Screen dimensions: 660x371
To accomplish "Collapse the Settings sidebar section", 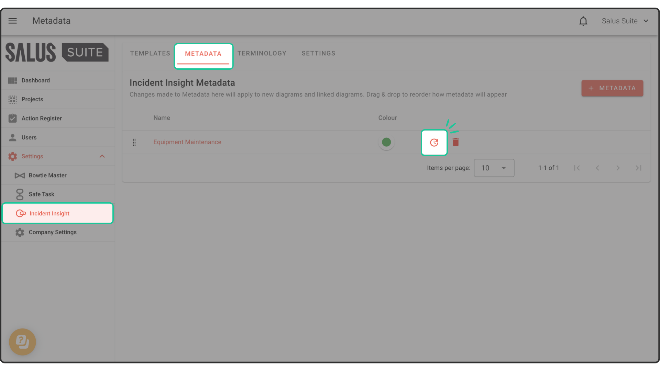I will click(102, 156).
